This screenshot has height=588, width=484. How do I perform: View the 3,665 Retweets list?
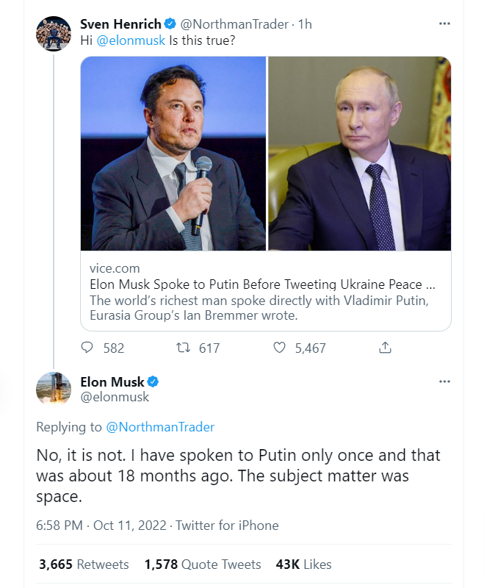[84, 564]
